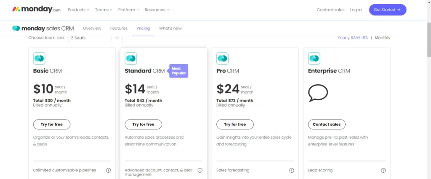
Task: Switch billing to Monthly
Action: 382,38
